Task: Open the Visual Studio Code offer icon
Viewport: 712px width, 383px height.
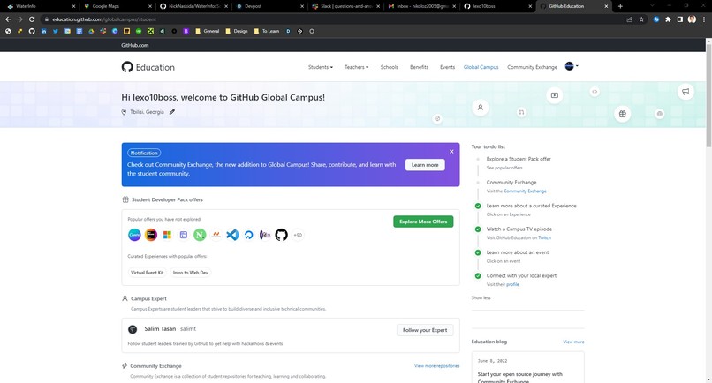Action: (x=232, y=235)
